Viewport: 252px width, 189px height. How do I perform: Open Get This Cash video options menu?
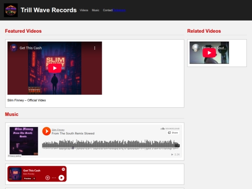pyautogui.click(x=95, y=48)
